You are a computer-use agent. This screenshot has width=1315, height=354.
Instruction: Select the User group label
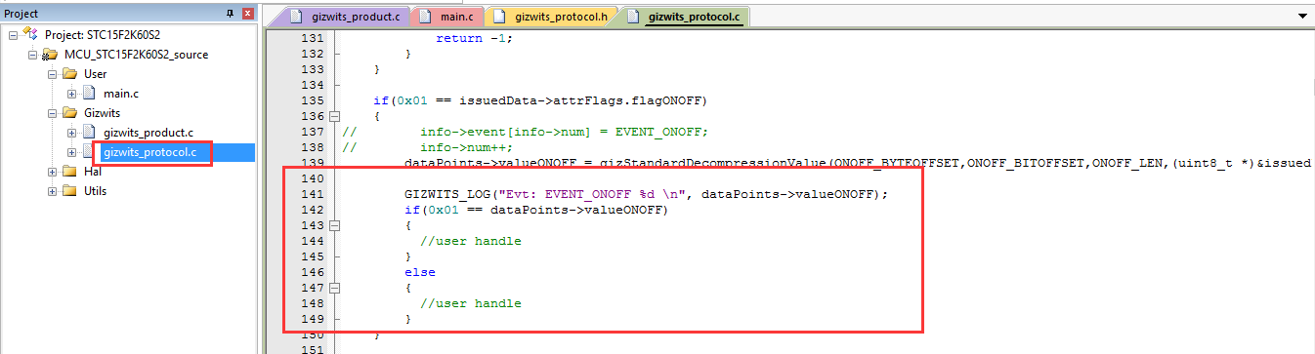point(95,73)
